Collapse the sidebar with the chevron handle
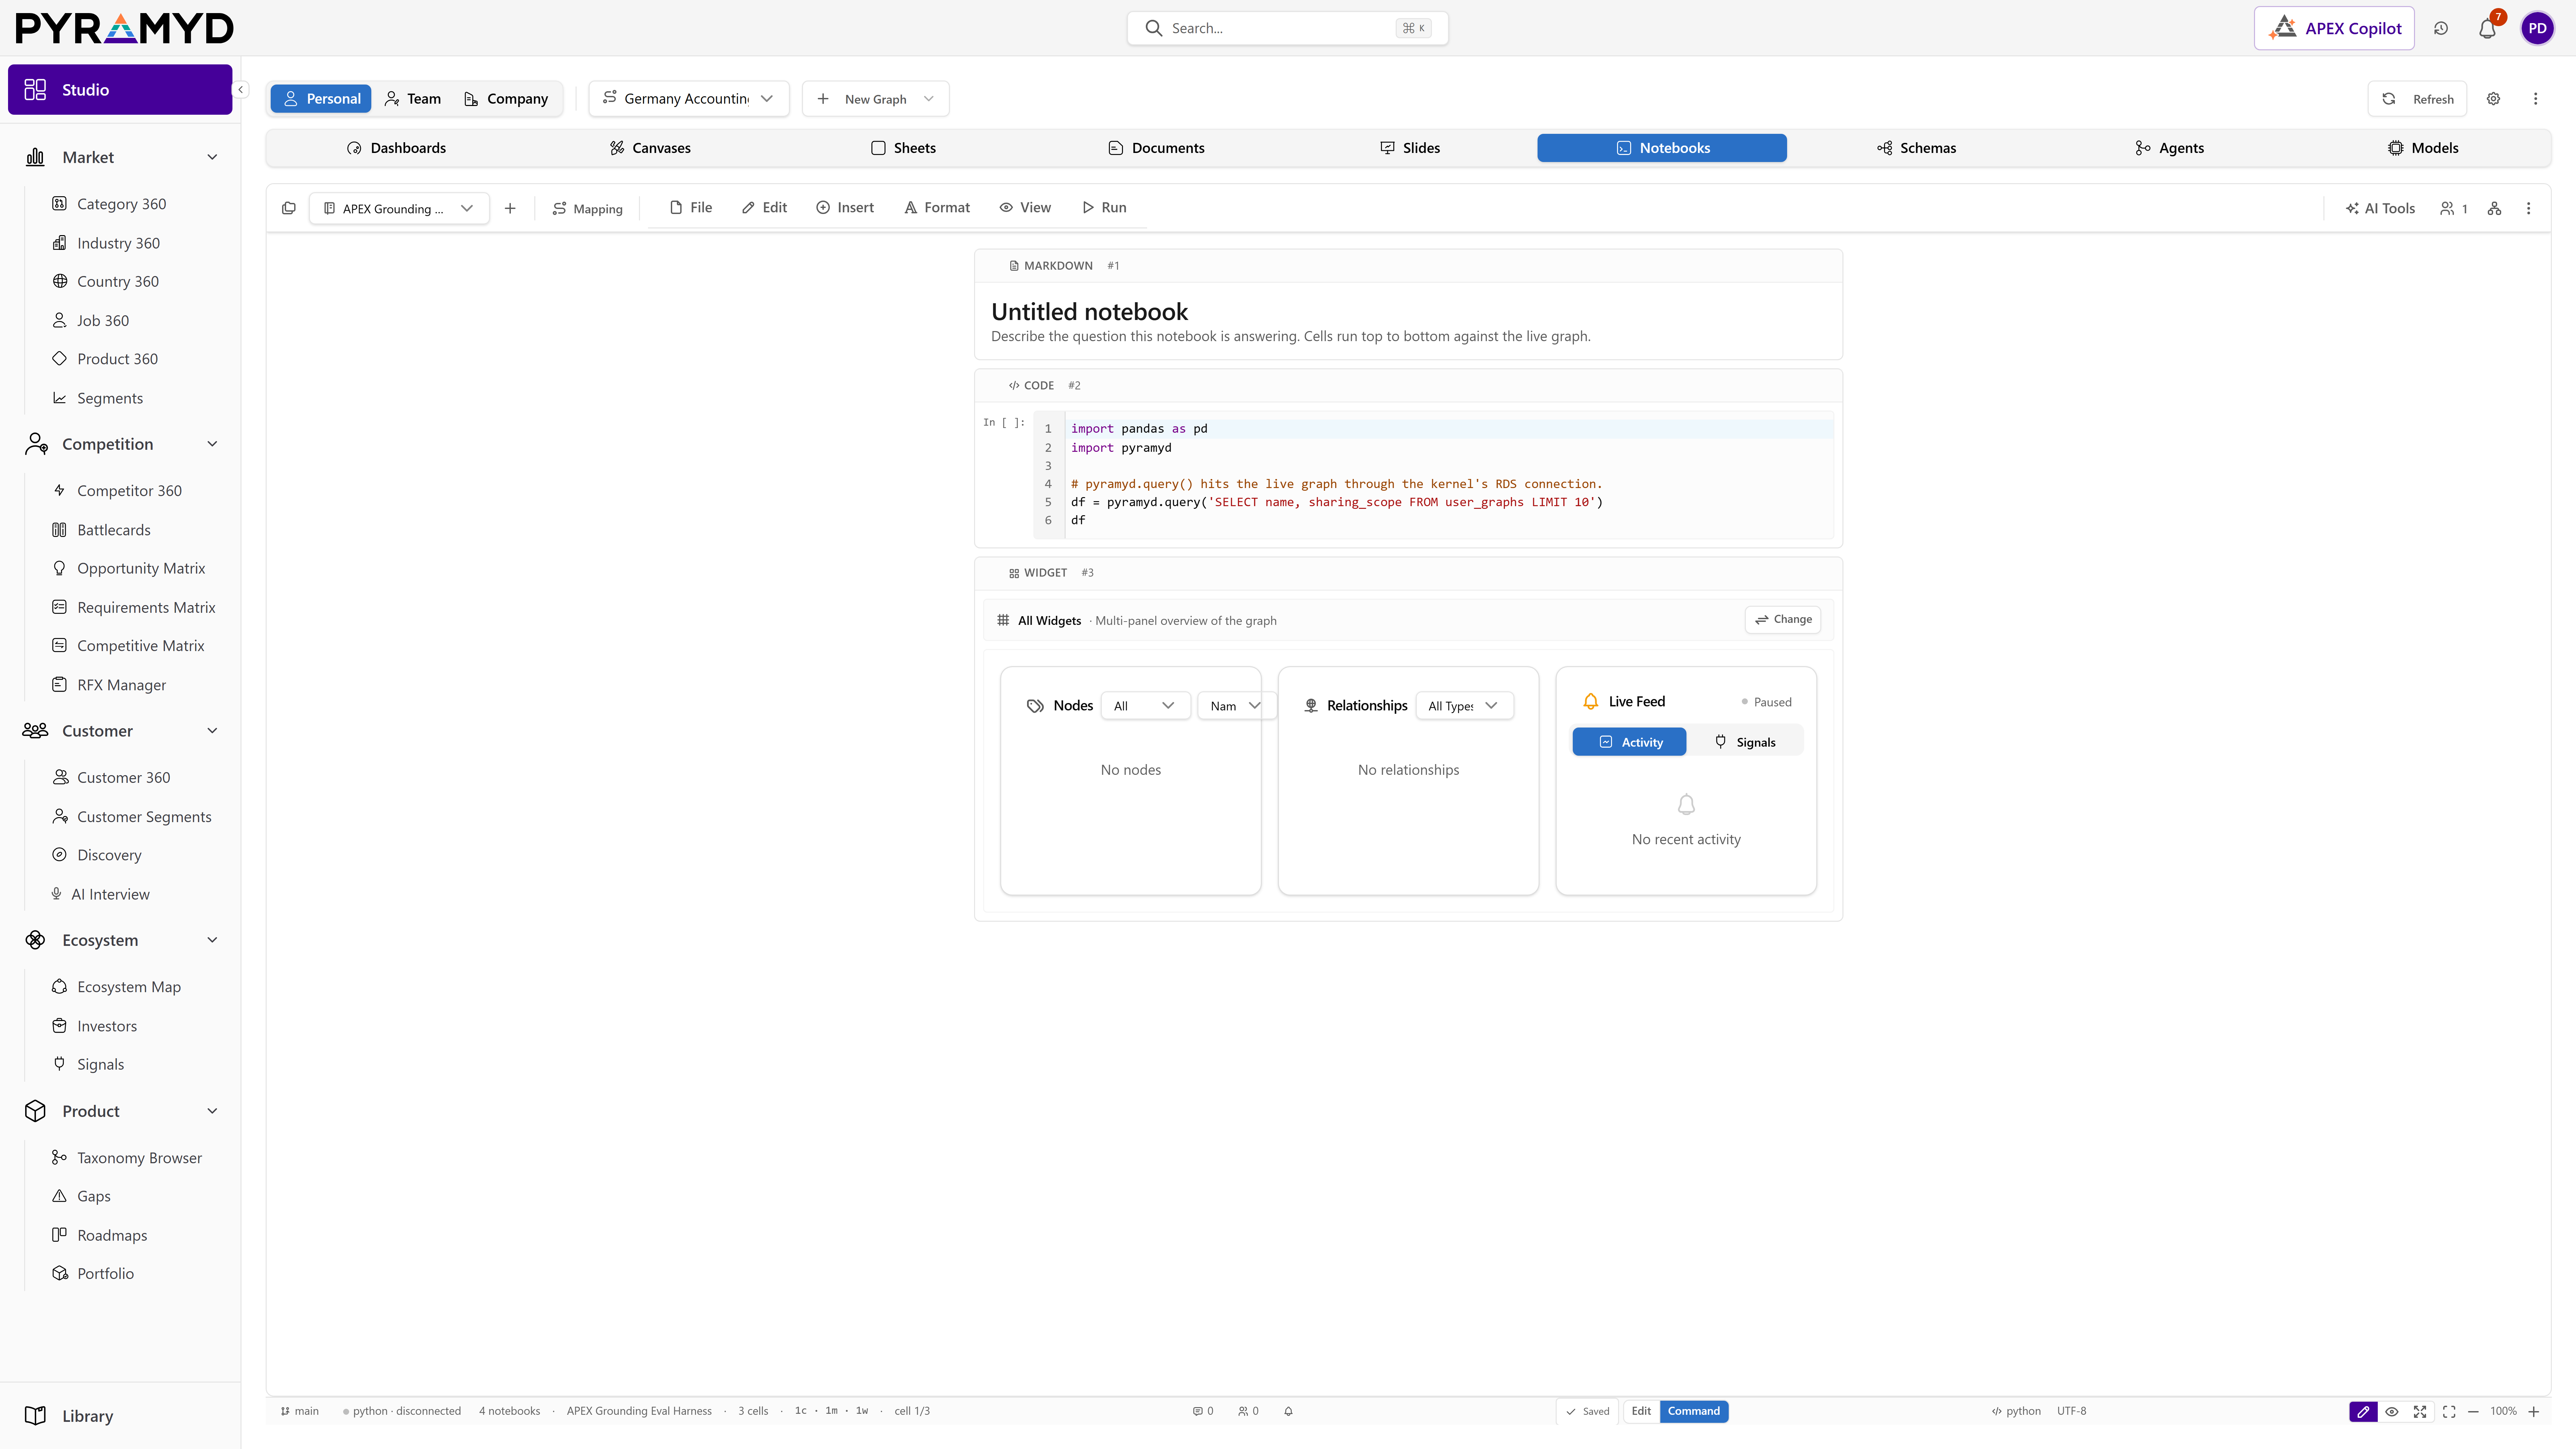Image resolution: width=2576 pixels, height=1449 pixels. [x=240, y=90]
